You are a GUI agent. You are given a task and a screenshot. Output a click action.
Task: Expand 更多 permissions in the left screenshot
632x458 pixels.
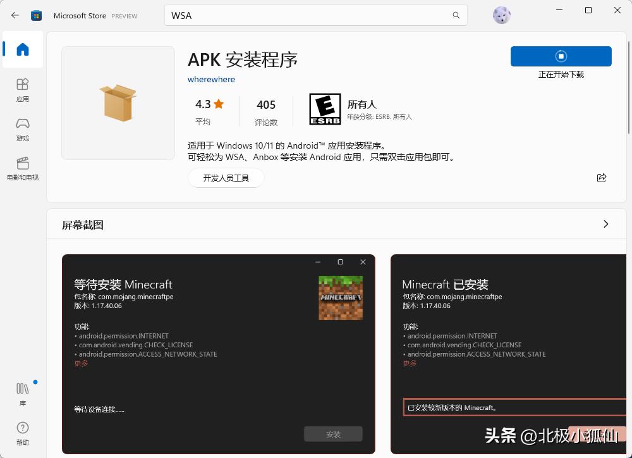click(x=81, y=363)
